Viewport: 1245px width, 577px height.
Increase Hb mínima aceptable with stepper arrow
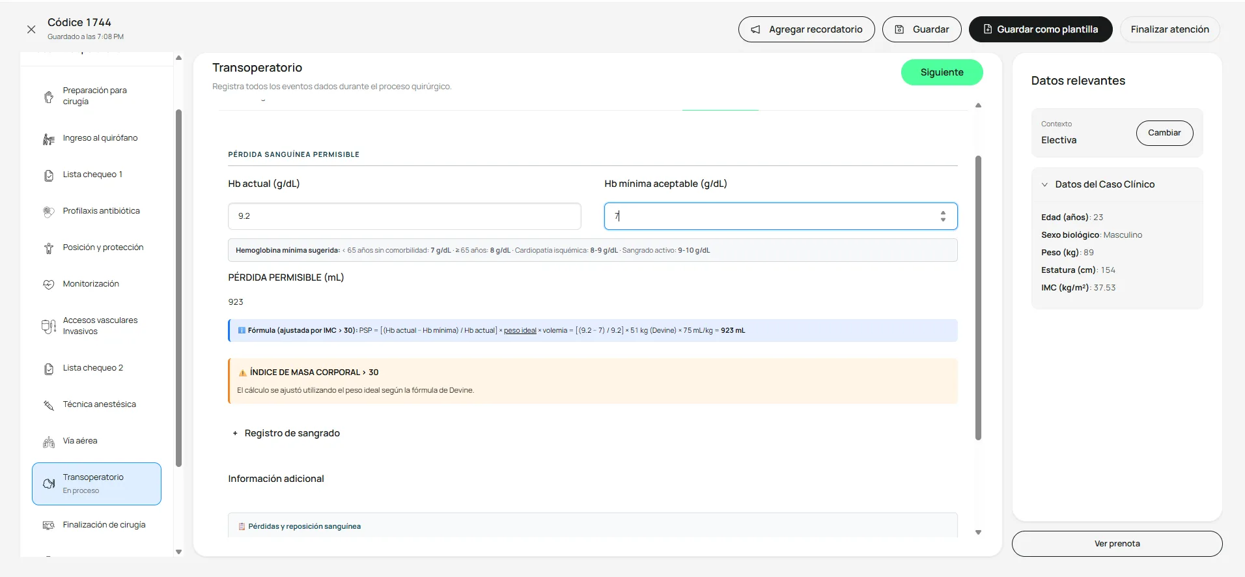(943, 212)
